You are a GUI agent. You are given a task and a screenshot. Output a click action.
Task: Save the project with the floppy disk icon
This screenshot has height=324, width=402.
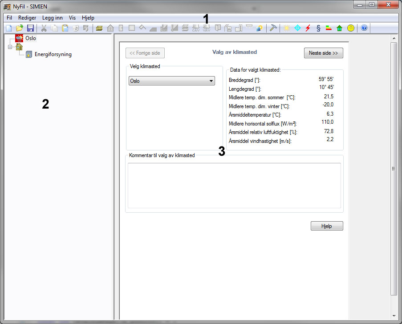click(x=30, y=28)
